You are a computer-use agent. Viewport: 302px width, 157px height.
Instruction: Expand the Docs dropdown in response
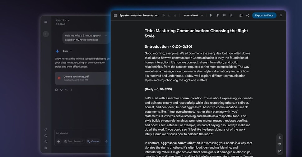point(67,51)
